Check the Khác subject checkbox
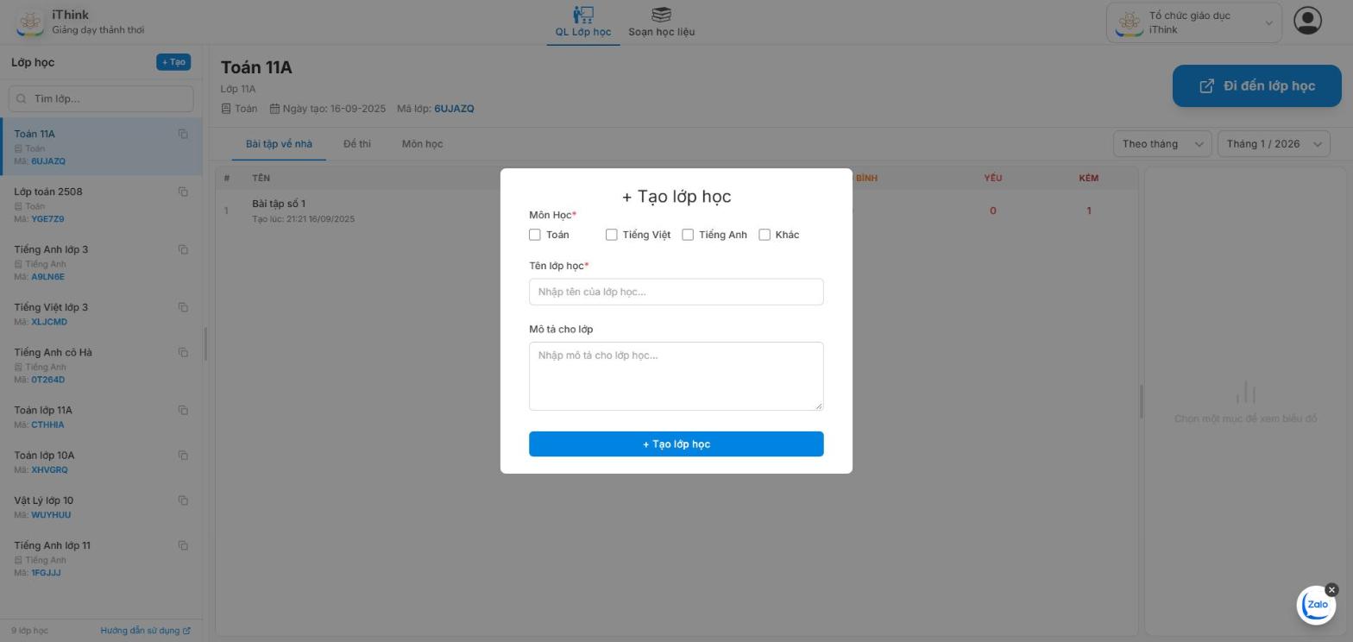1353x642 pixels. (x=765, y=235)
